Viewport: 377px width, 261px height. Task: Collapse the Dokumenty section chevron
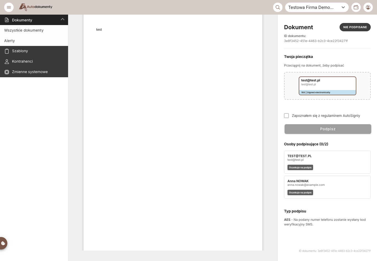[x=63, y=19]
